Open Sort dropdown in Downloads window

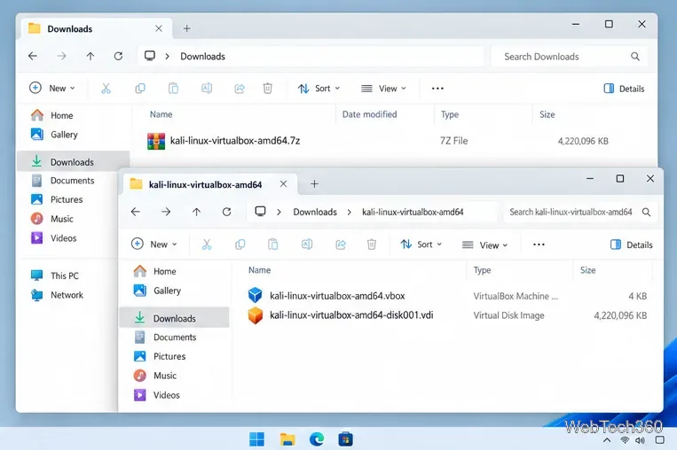319,89
